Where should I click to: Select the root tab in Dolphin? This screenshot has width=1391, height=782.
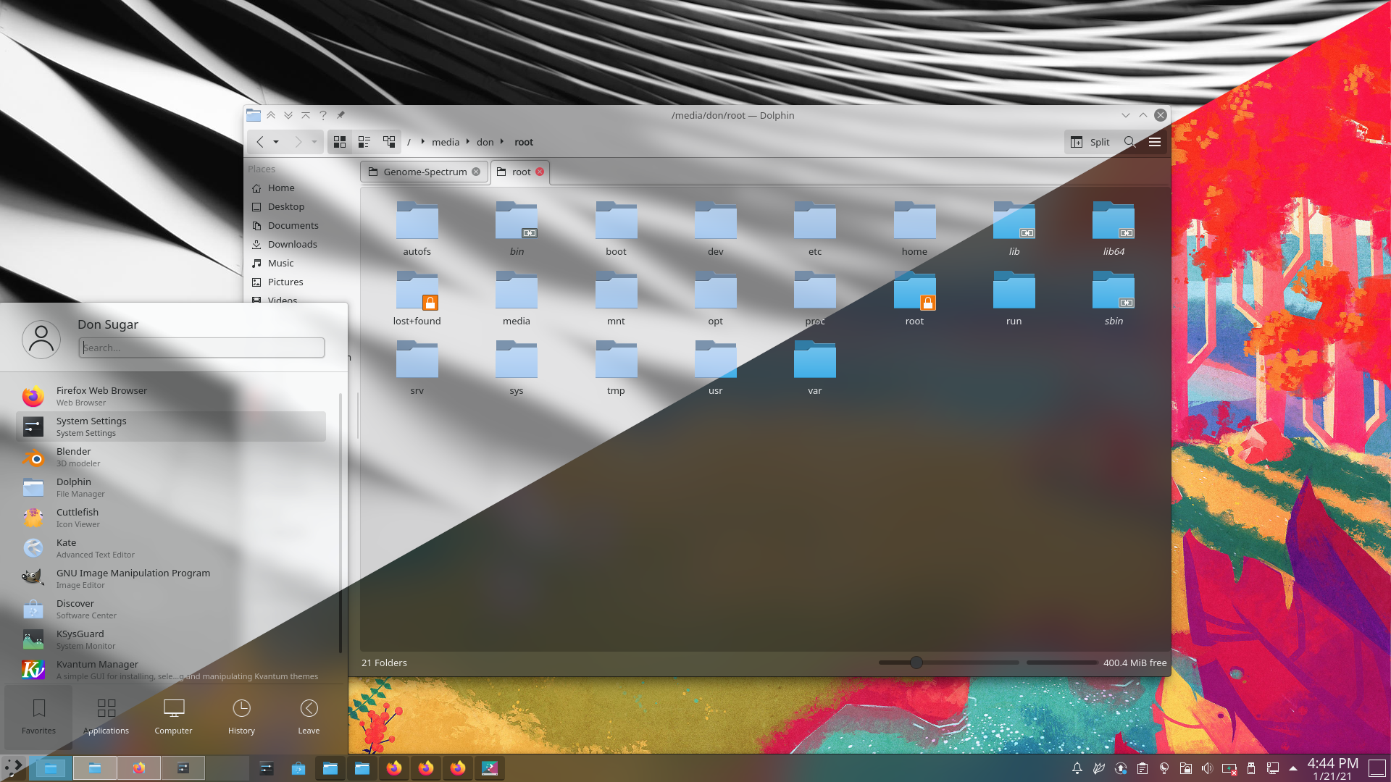[520, 172]
